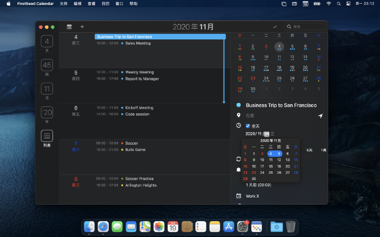
Task: Open Photos from the Dock
Action: pyautogui.click(x=159, y=227)
